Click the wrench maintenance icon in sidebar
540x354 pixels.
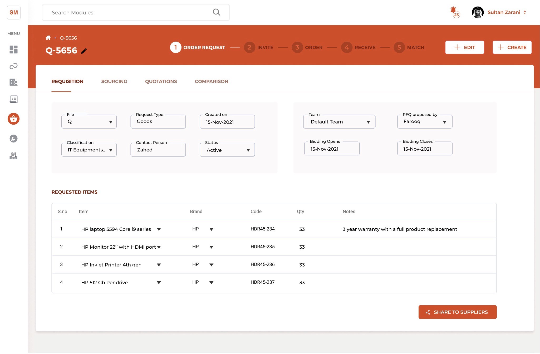pos(13,139)
